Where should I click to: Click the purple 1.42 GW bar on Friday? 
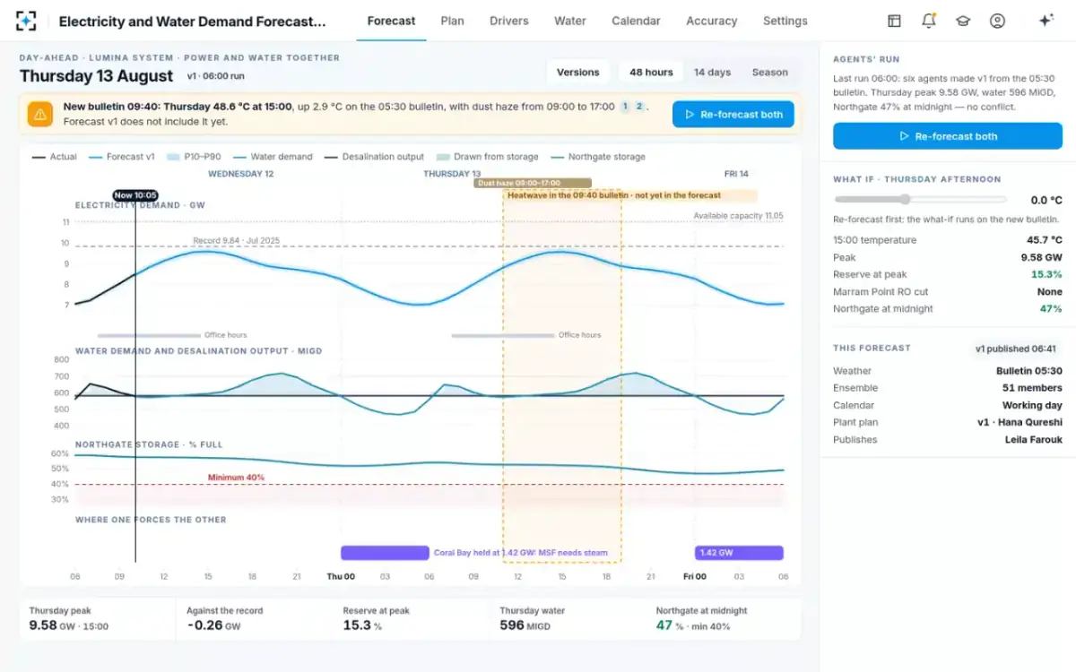pos(739,553)
